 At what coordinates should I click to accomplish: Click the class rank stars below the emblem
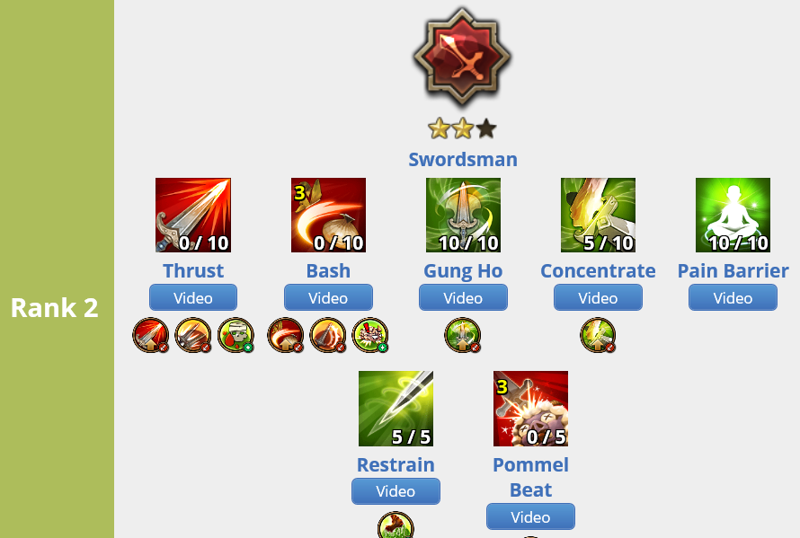462,128
